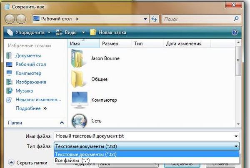This screenshot has height=168, width=250.
Task: Select the Сеть globe icon
Action: 79,120
